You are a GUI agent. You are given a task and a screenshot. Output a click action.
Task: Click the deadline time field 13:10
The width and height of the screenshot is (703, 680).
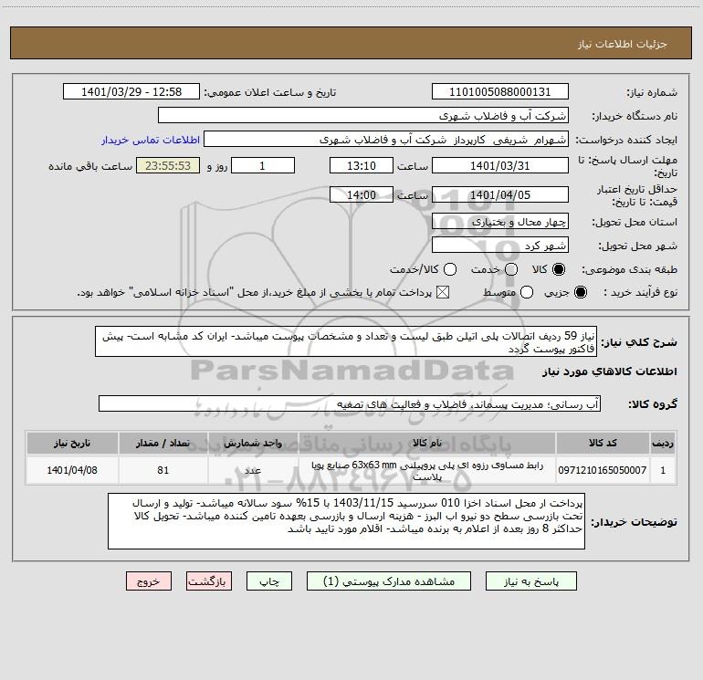pyautogui.click(x=362, y=165)
